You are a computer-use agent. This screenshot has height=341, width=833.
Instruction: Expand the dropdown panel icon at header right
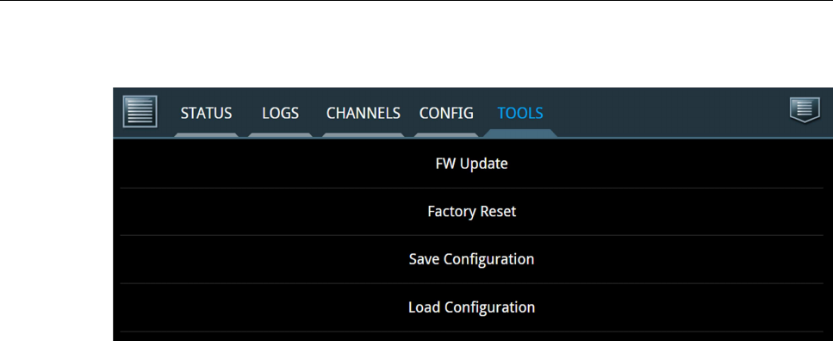805,110
